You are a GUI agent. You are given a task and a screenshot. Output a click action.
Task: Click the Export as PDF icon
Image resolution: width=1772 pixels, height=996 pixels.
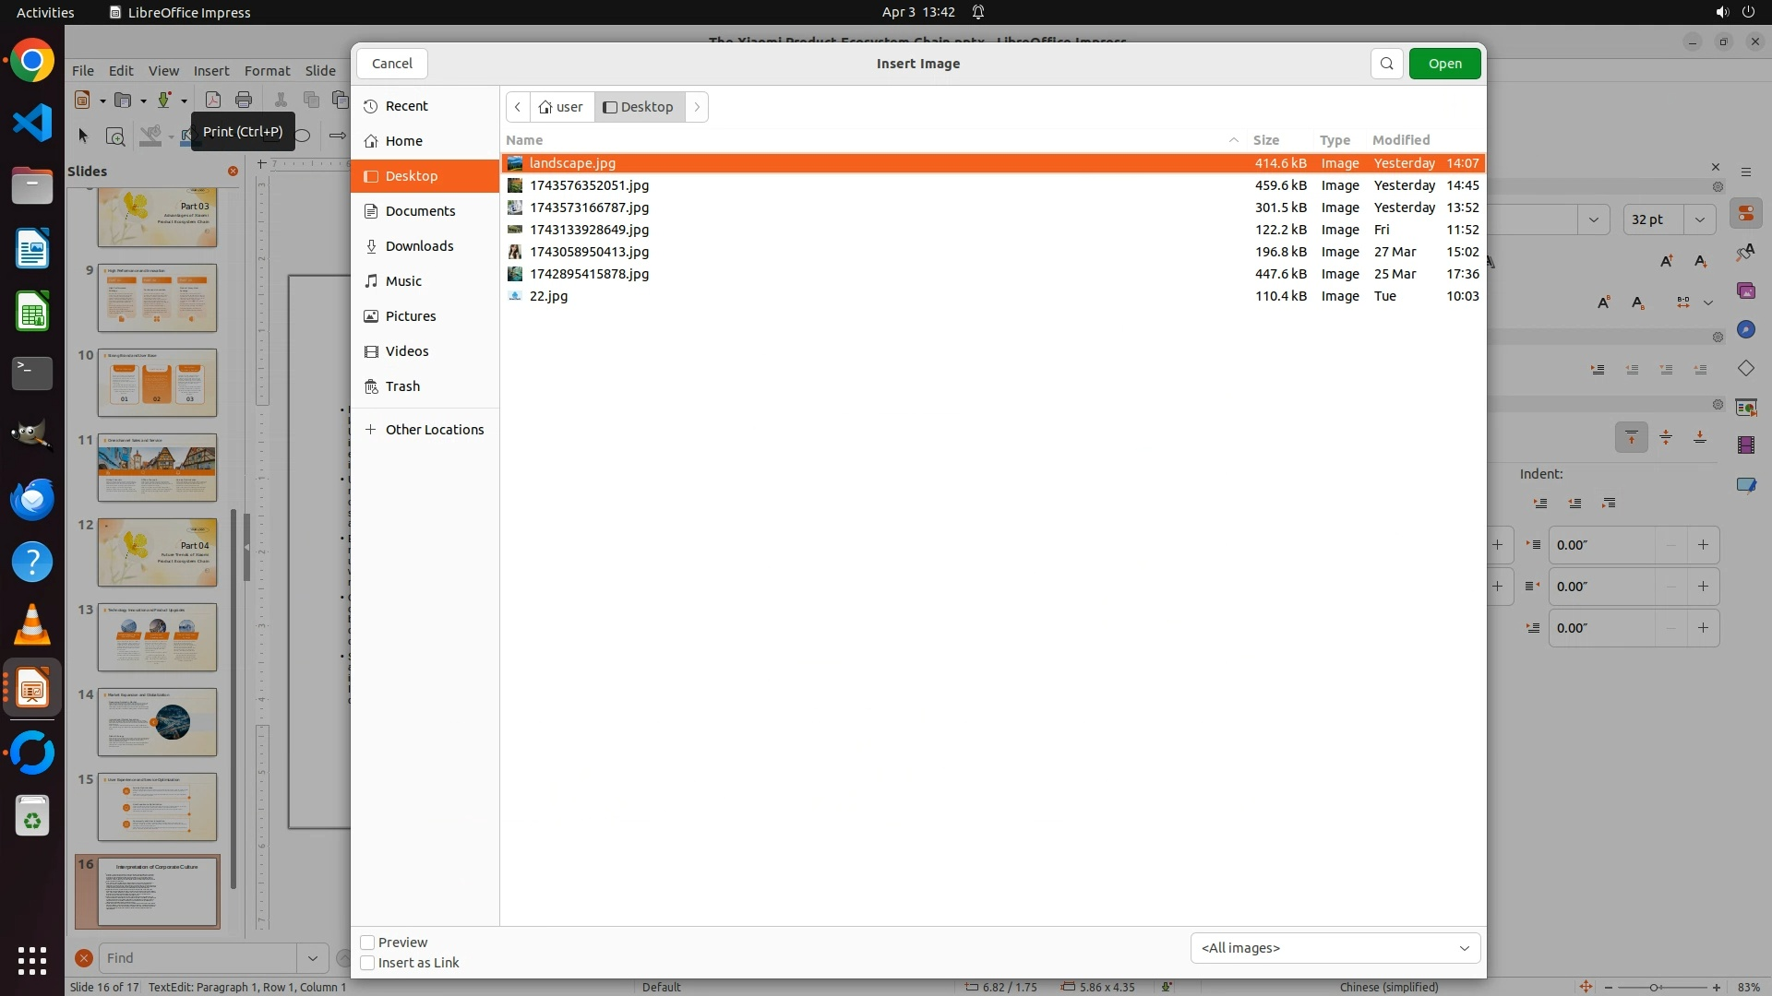[212, 100]
